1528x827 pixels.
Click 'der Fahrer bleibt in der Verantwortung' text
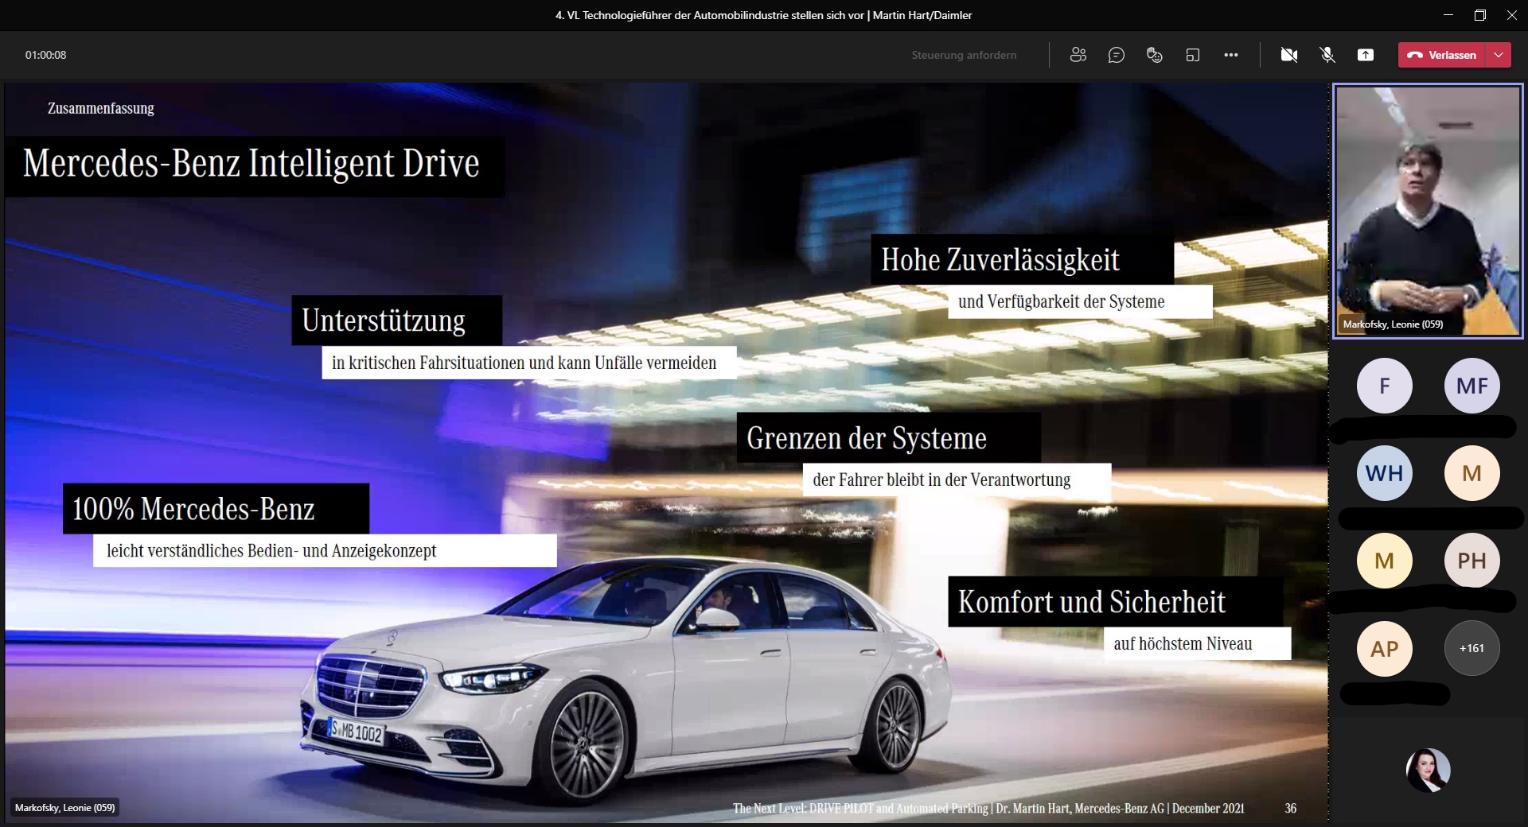pyautogui.click(x=941, y=480)
